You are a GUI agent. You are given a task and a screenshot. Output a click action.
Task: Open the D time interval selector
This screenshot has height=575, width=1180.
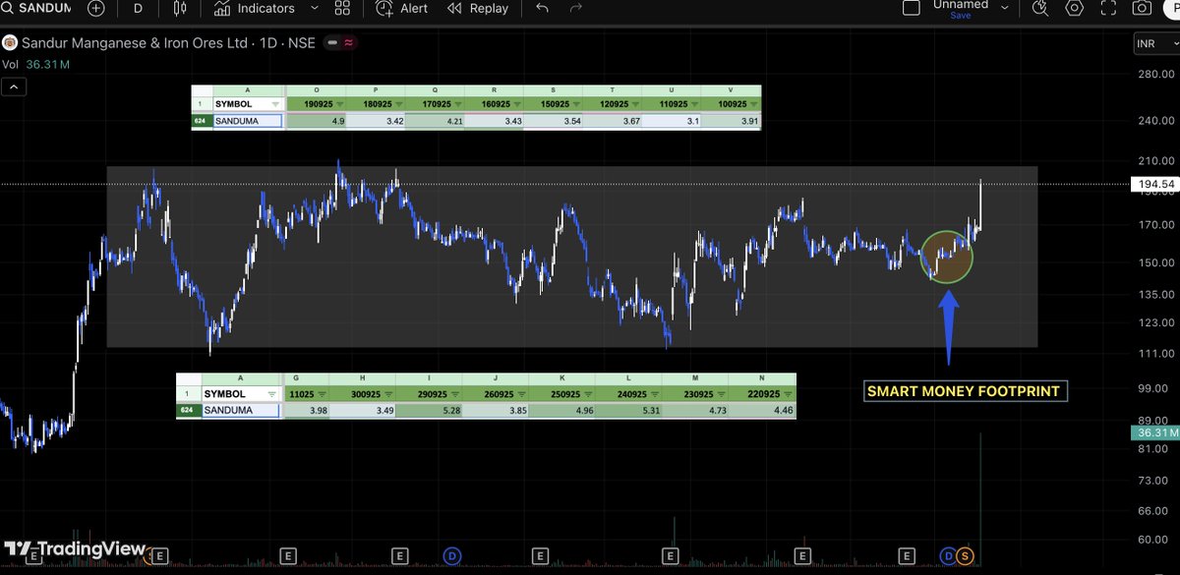pos(138,8)
